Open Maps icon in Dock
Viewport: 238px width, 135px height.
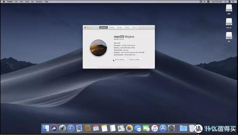pos(121,128)
